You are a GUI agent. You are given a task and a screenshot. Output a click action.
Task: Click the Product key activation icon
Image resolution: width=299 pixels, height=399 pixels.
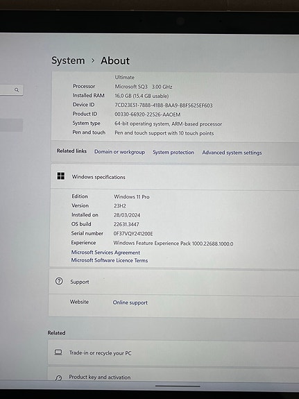(x=58, y=377)
